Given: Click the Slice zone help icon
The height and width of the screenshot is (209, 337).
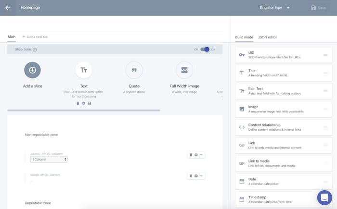Looking at the screenshot, I should 35,49.
